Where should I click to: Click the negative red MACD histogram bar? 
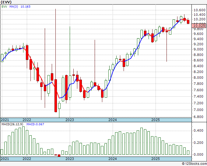click(x=59, y=156)
